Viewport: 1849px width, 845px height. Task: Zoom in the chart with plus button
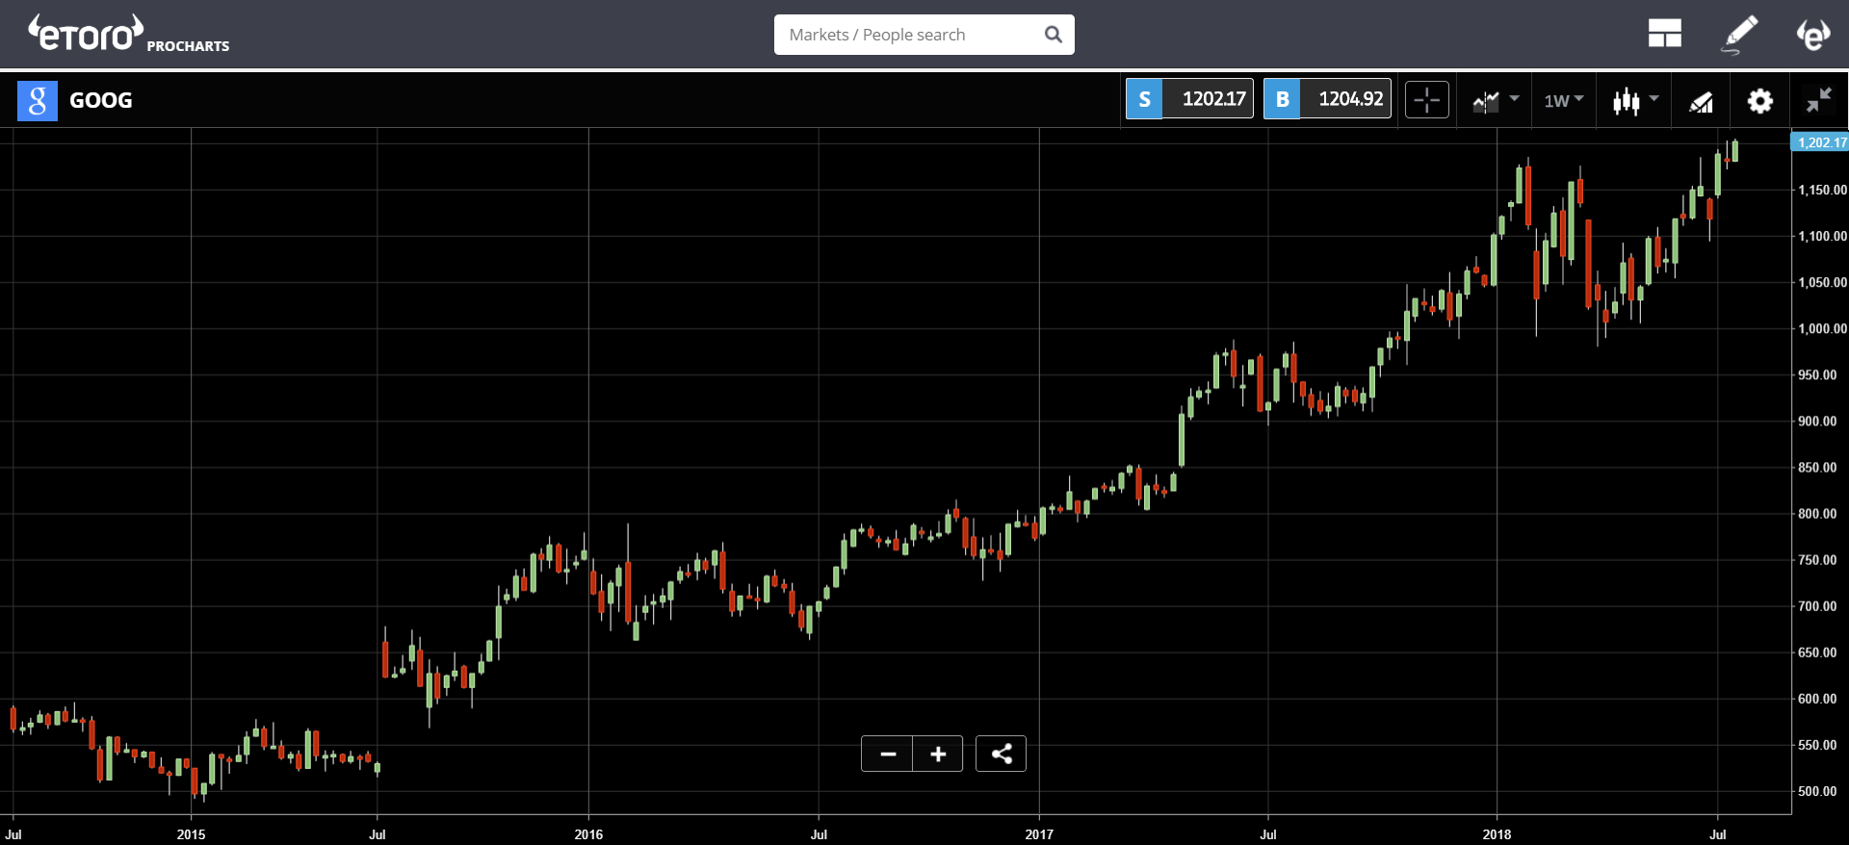[938, 754]
